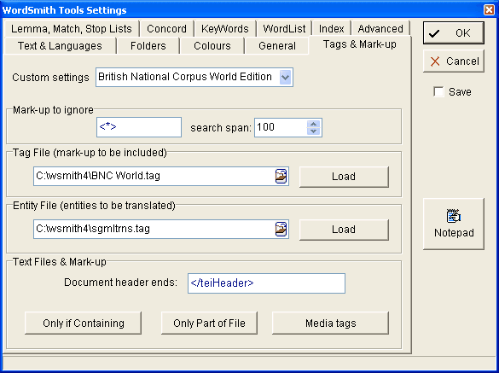Load the BNC World.tag tag file
The image size is (499, 373).
(x=344, y=177)
